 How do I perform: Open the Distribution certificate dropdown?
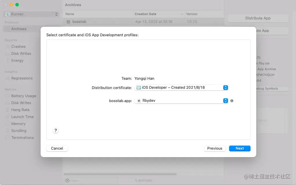[181, 88]
